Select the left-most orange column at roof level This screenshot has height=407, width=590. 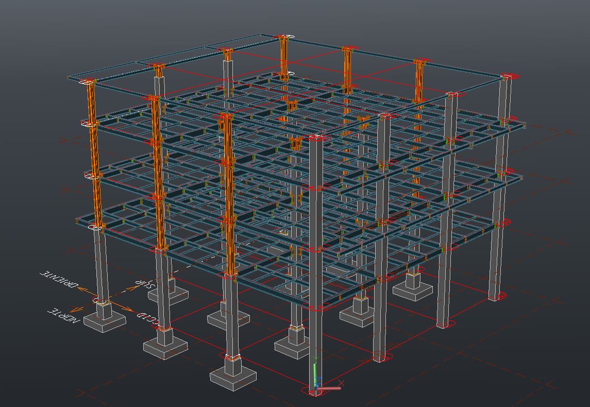click(x=91, y=103)
